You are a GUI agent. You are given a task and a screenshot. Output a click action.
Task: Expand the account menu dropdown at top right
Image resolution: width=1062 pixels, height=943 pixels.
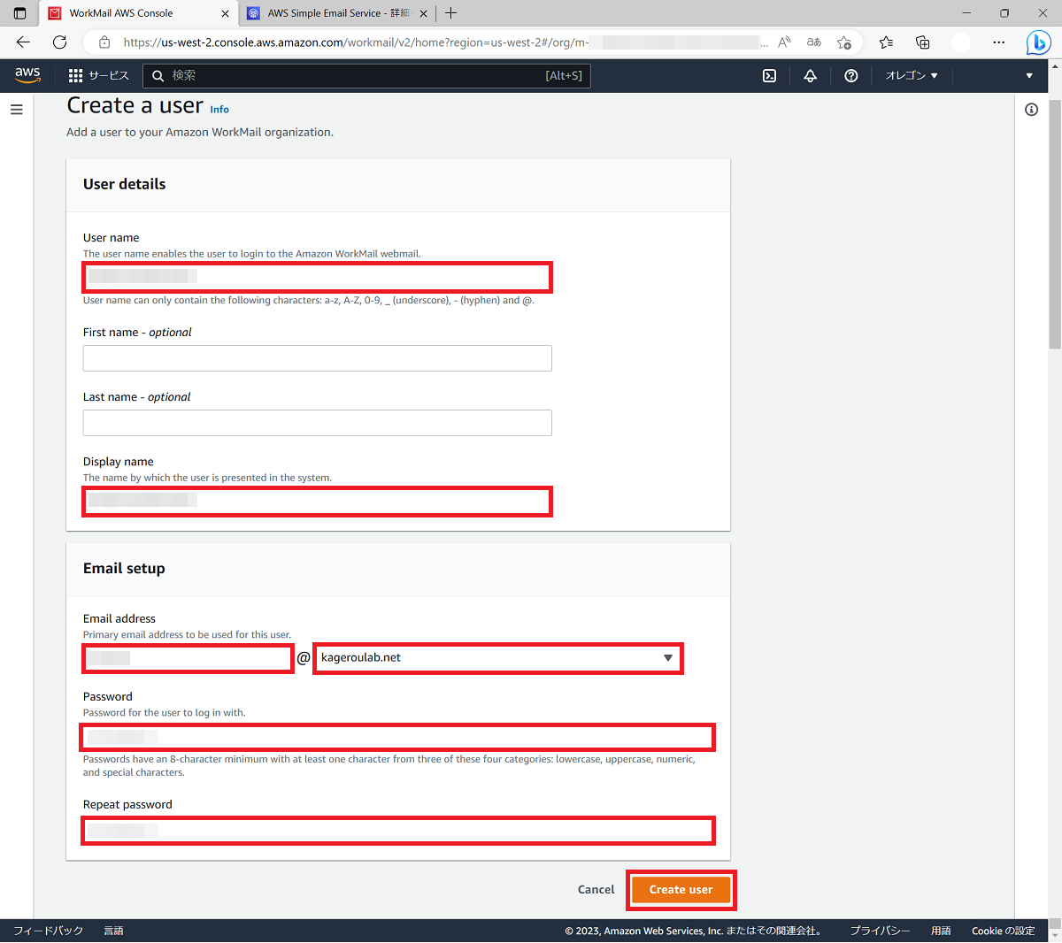point(1028,75)
